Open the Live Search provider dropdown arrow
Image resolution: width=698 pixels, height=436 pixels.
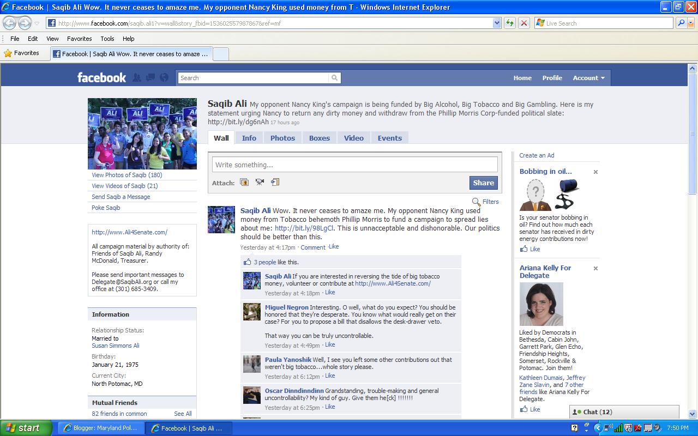point(691,23)
